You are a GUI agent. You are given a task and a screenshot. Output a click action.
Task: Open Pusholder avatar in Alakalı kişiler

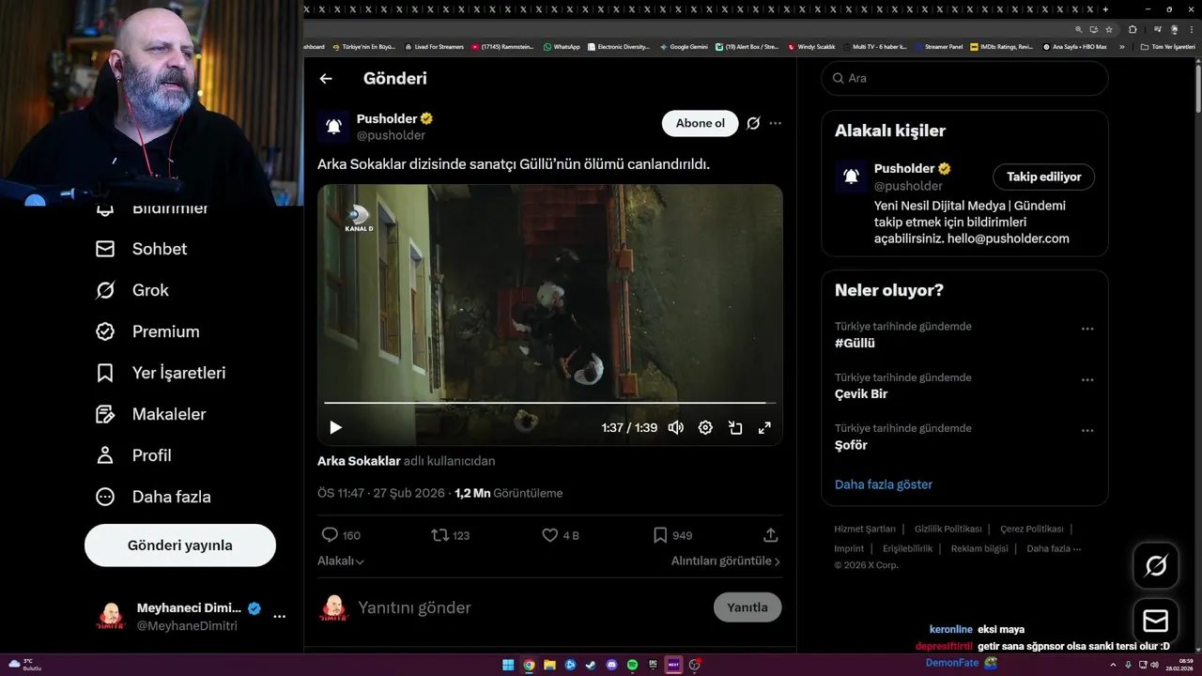click(851, 177)
